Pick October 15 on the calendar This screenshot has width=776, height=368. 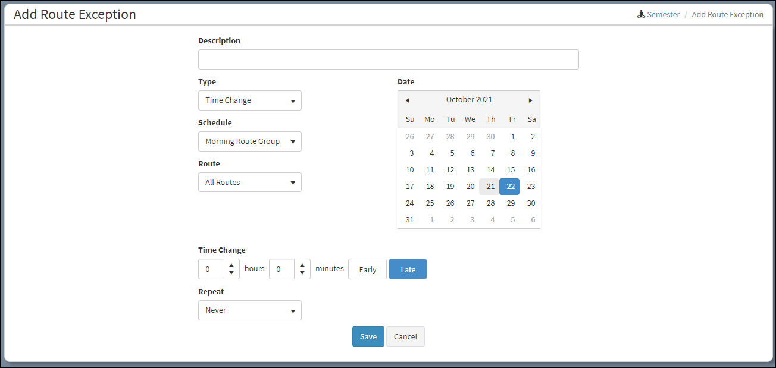click(x=510, y=170)
